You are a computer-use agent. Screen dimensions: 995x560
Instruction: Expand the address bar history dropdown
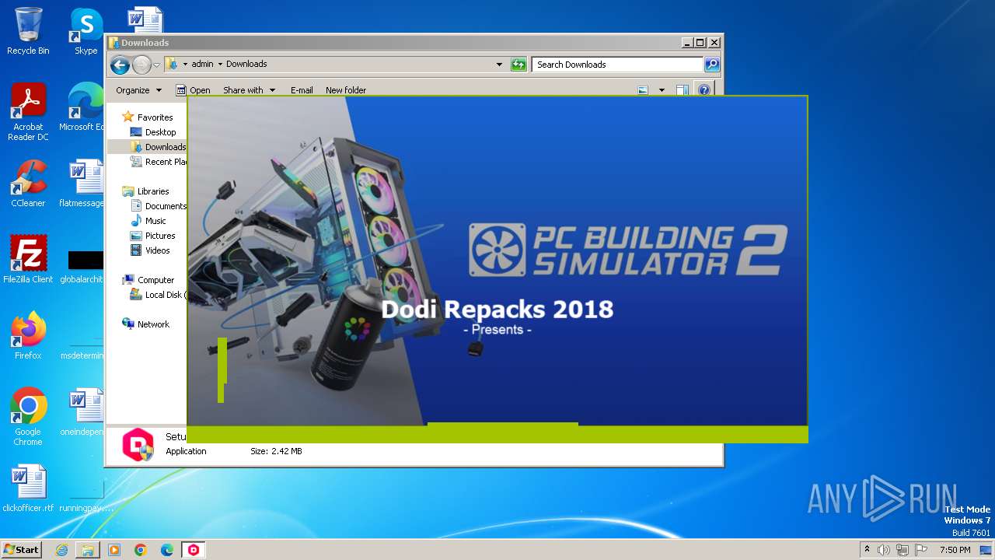(499, 65)
